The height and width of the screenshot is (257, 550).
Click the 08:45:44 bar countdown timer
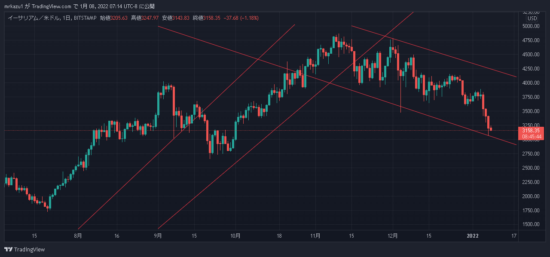pos(532,137)
